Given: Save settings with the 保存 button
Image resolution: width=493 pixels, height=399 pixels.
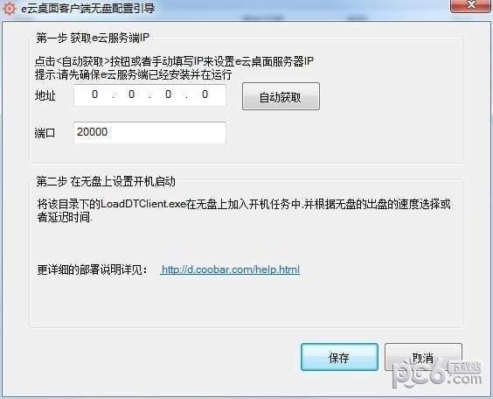Looking at the screenshot, I should [x=339, y=357].
